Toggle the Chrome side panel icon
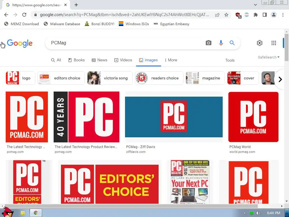The width and height of the screenshot is (289, 217). point(265,15)
